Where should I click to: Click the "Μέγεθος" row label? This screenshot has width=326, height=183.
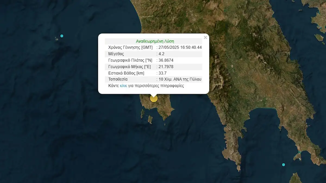tap(116, 54)
